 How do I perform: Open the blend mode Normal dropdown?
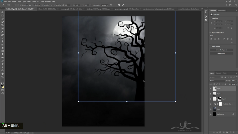tap(217, 81)
